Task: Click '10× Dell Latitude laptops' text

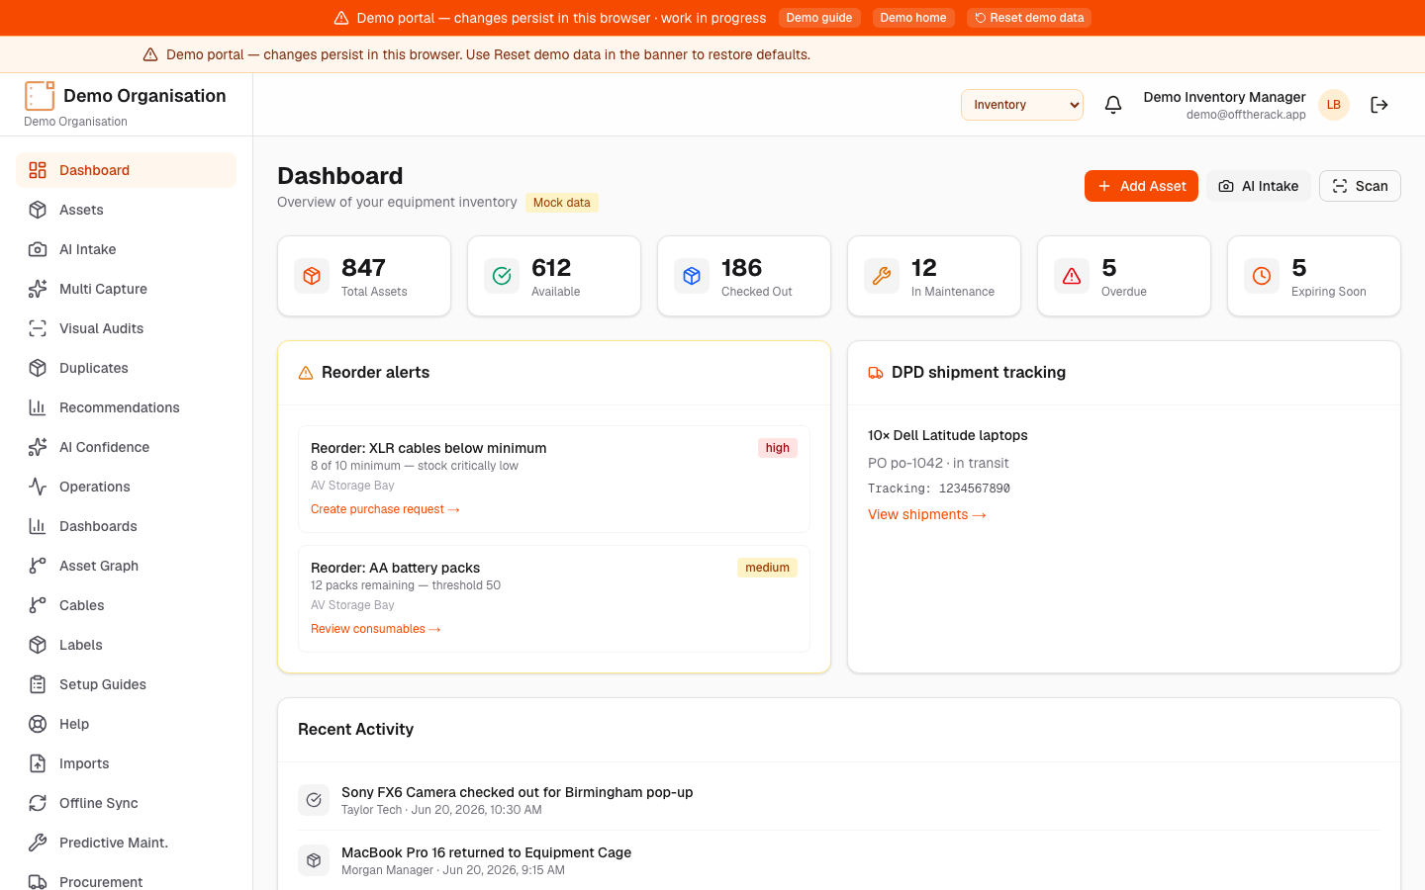Action: pyautogui.click(x=947, y=435)
